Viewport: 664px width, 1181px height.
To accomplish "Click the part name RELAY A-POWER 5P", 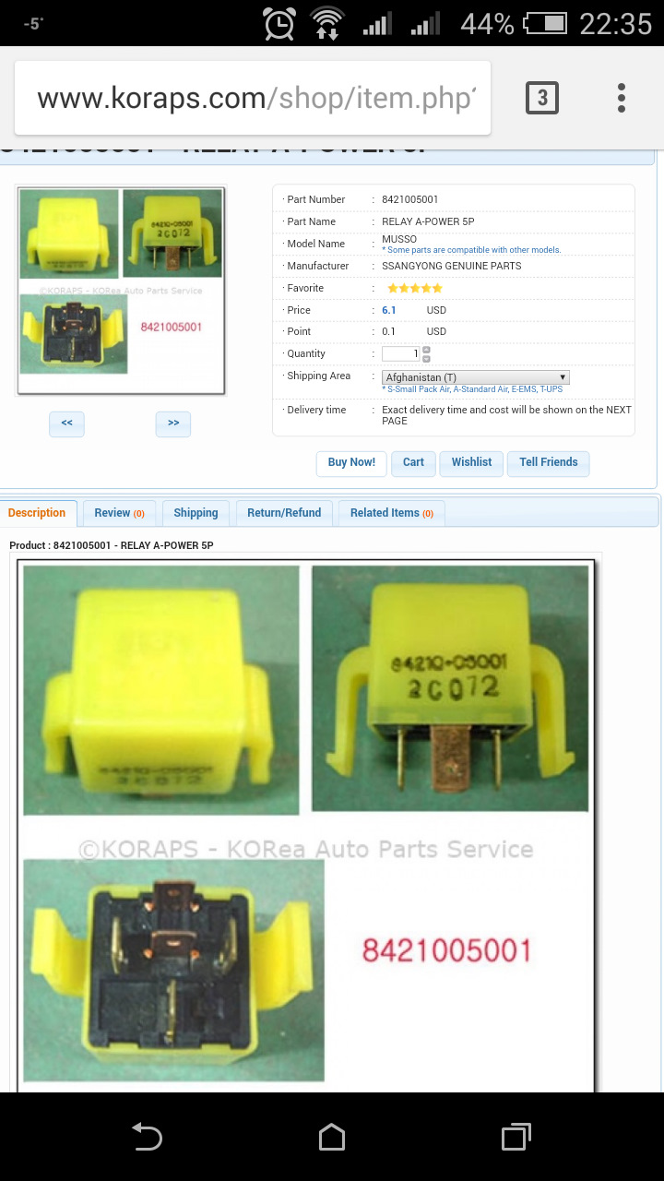I will [x=428, y=221].
